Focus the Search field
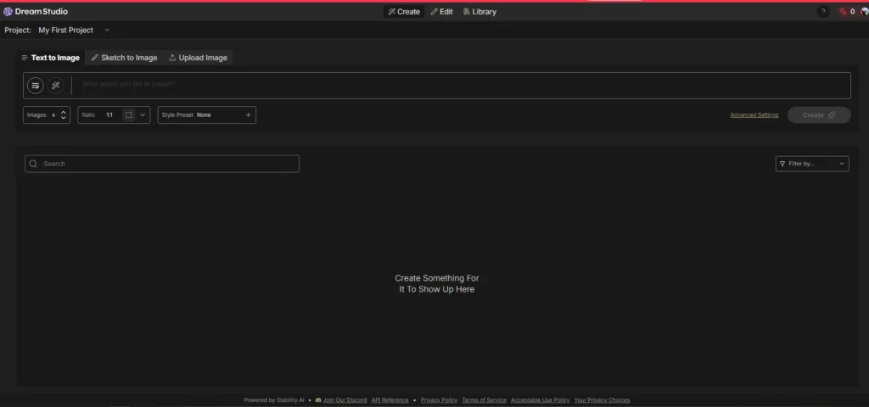This screenshot has height=407, width=869. (x=162, y=164)
